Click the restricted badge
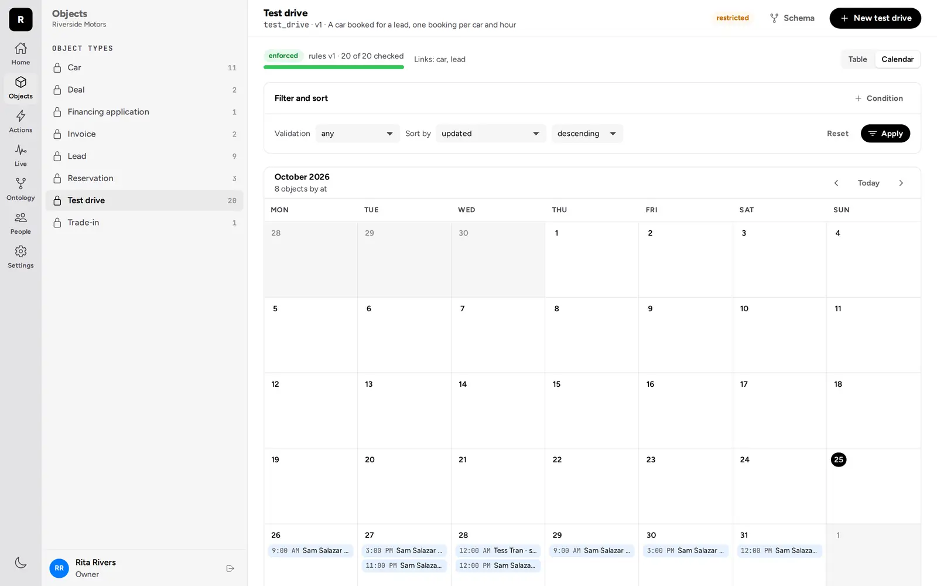 [733, 18]
